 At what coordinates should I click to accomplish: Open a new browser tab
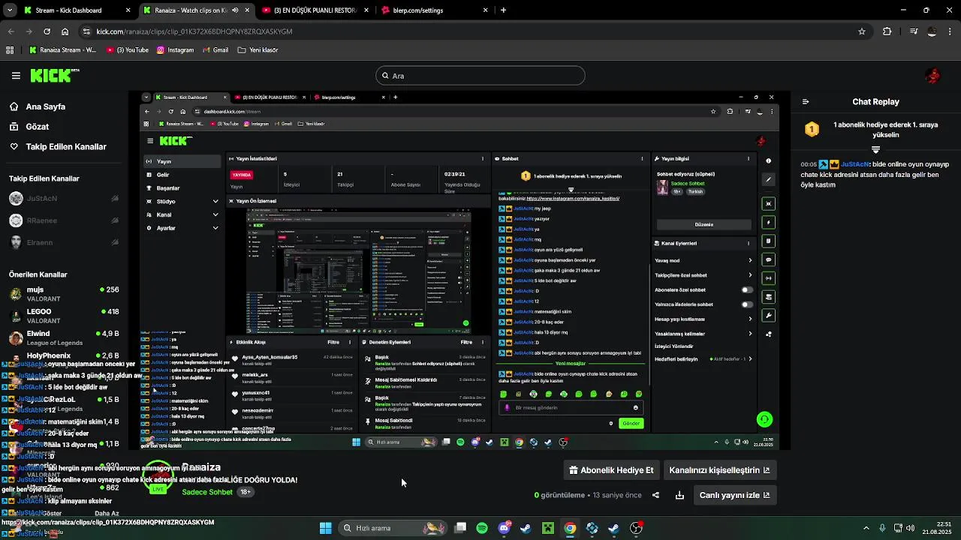point(503,10)
